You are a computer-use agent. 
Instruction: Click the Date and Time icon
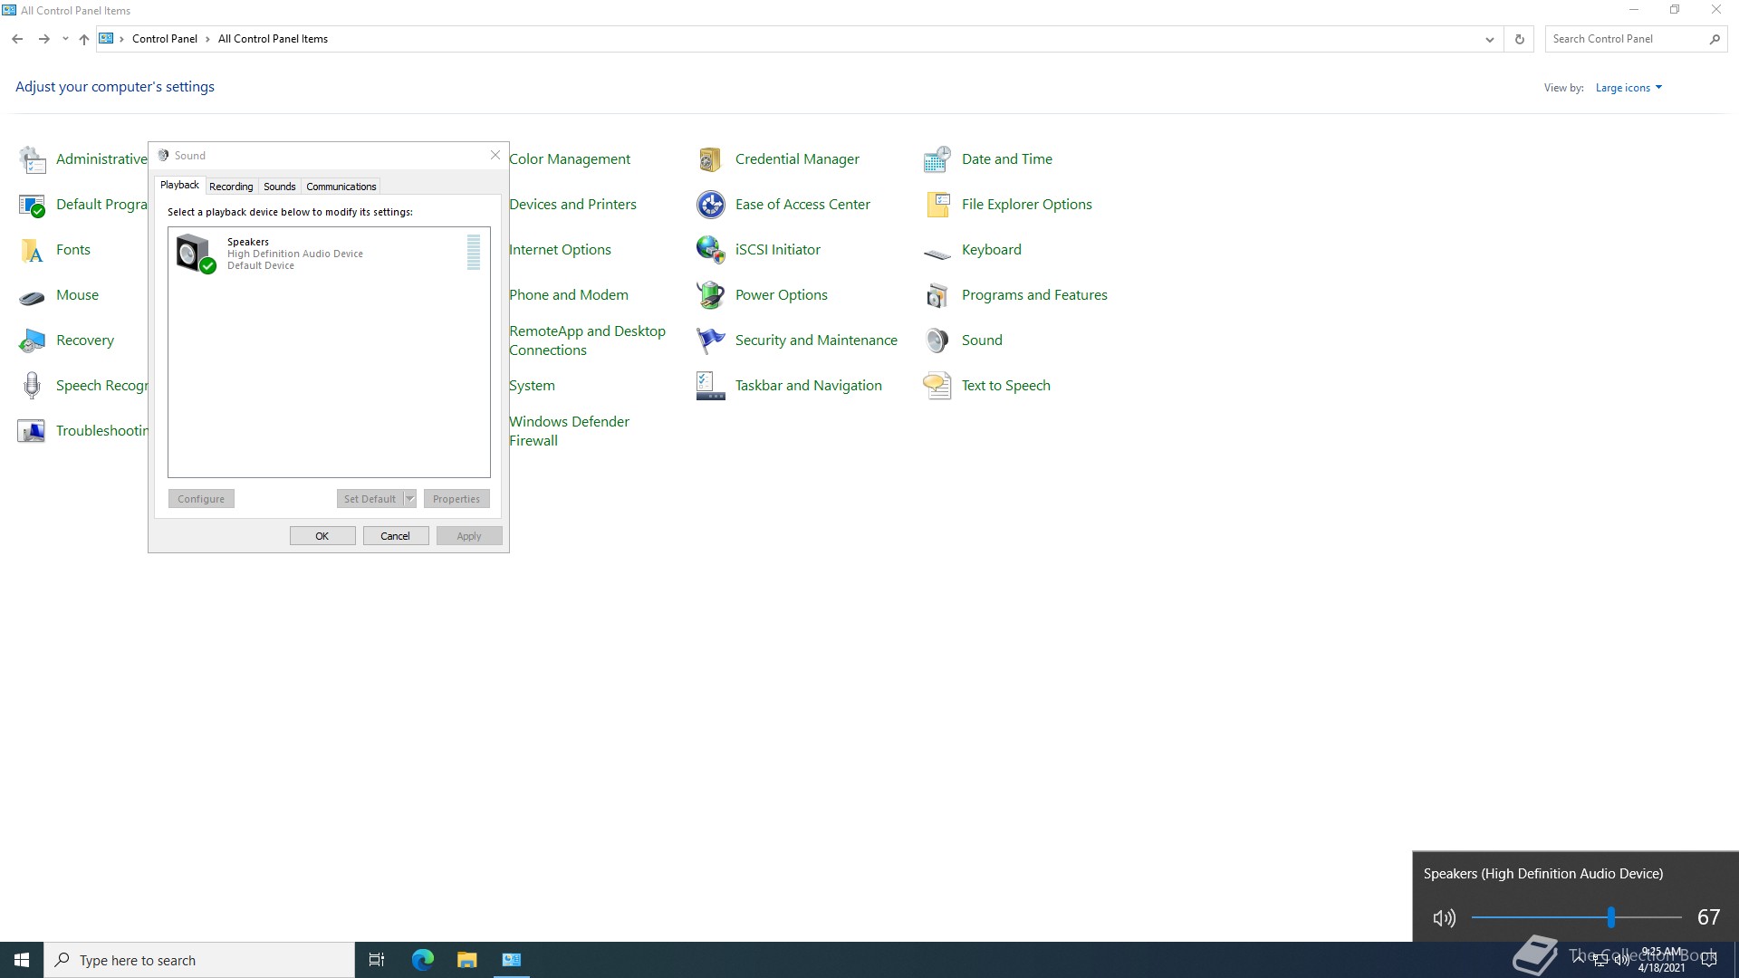937,159
